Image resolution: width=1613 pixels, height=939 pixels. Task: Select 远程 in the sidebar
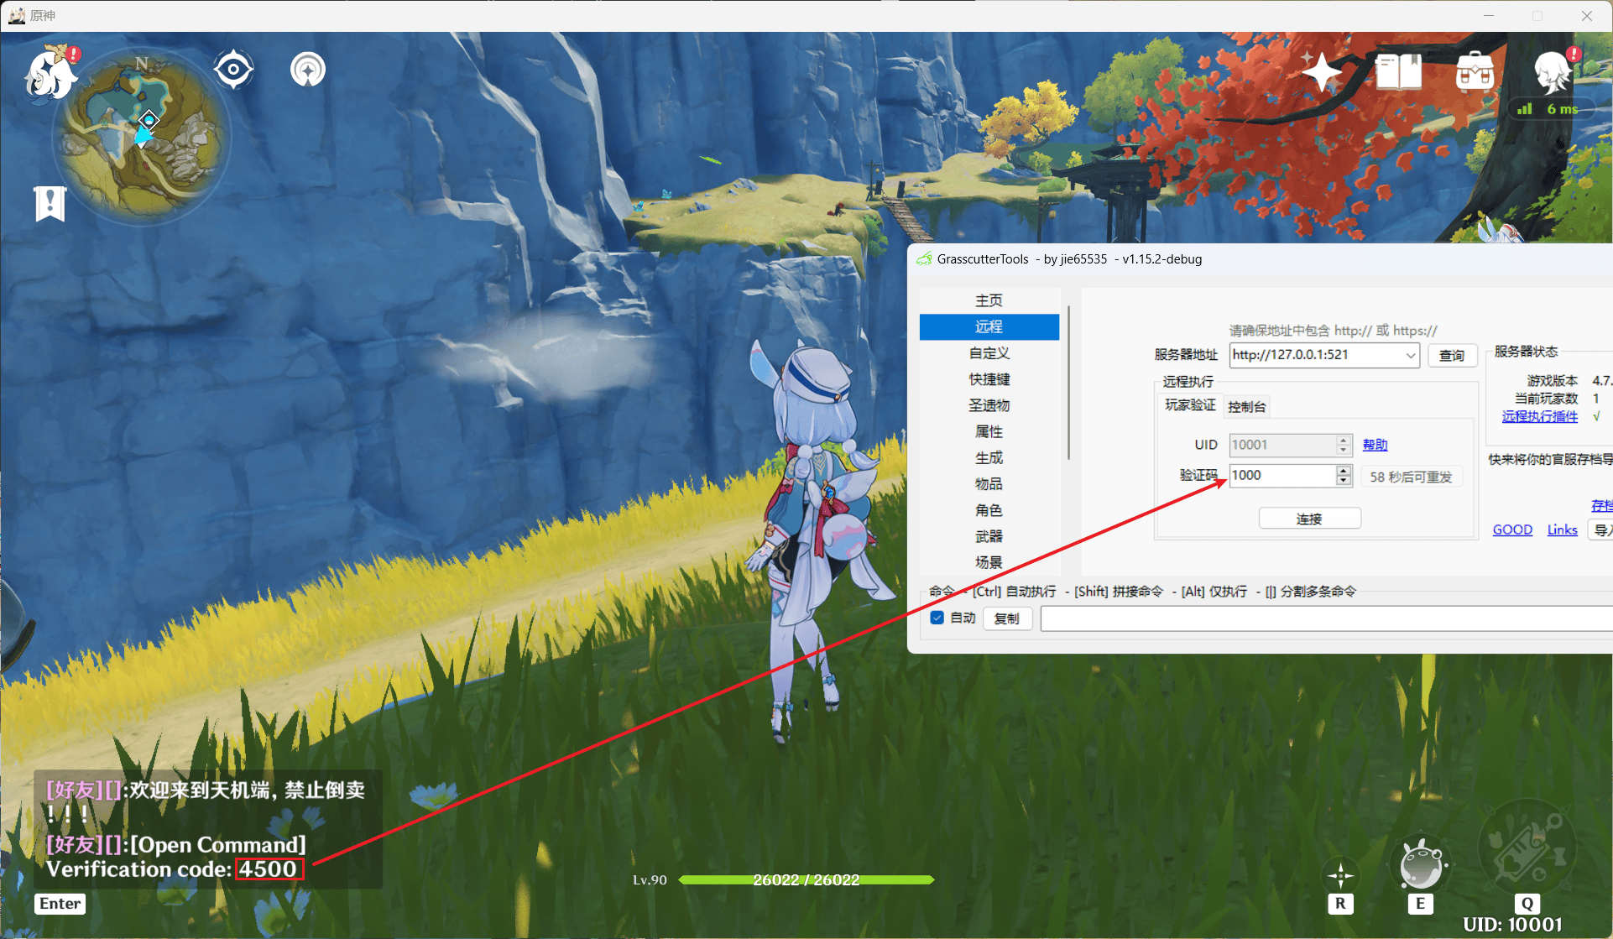tap(989, 326)
